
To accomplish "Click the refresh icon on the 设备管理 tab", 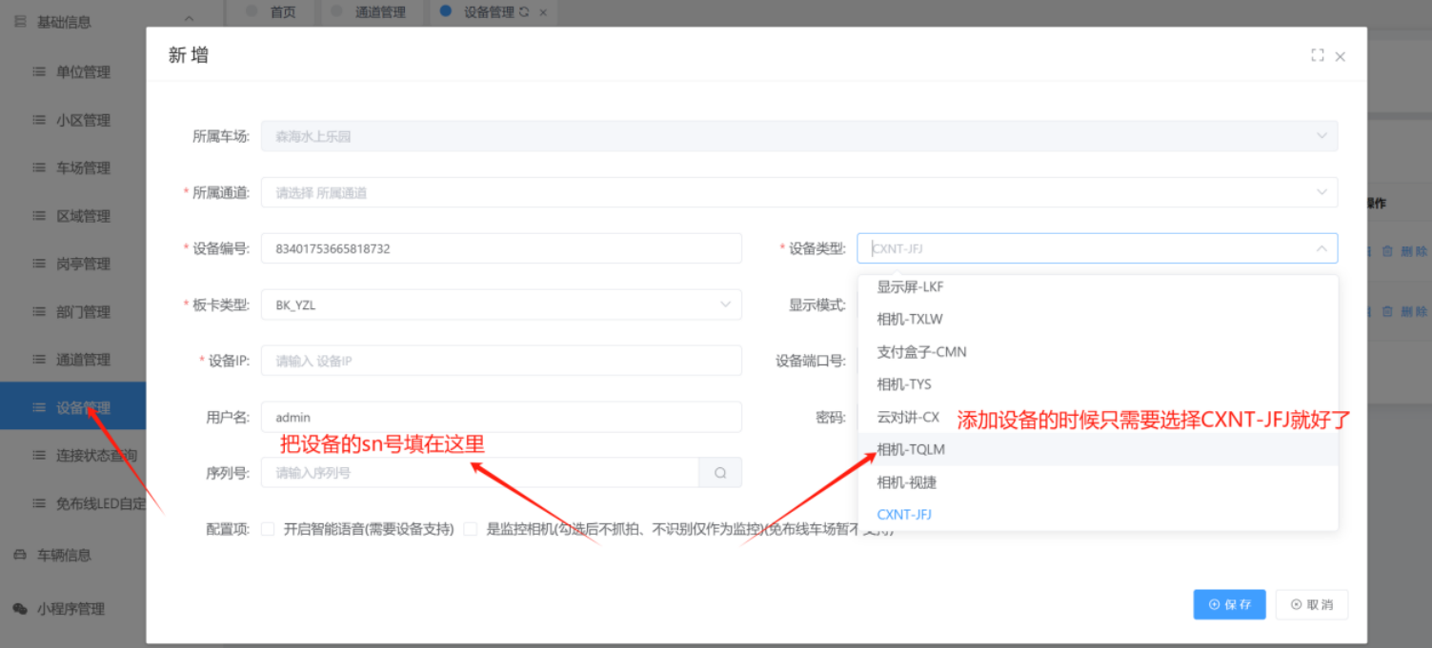I will 524,12.
